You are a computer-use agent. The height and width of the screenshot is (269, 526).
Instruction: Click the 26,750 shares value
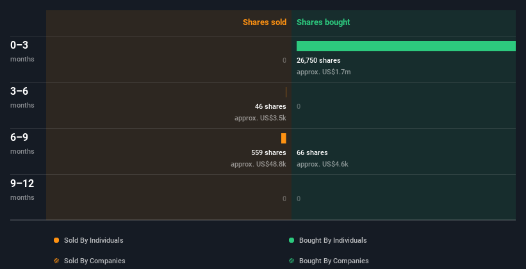[318, 60]
